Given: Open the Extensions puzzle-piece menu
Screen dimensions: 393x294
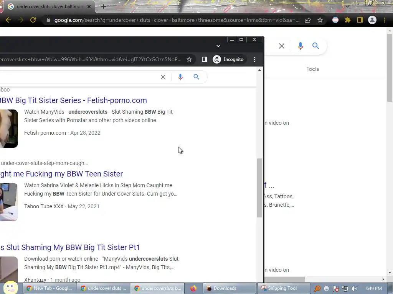Looking at the screenshot, I should [x=348, y=20].
